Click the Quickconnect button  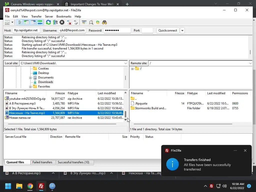pyautogui.click(x=168, y=30)
